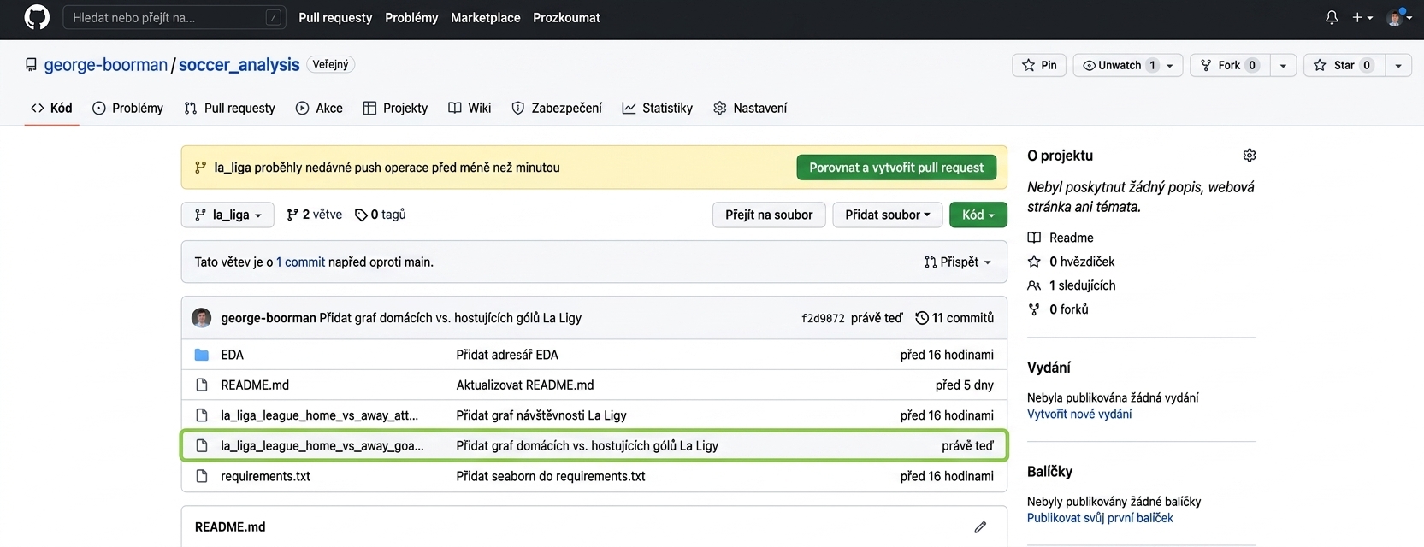Open the EDA folder

click(232, 355)
